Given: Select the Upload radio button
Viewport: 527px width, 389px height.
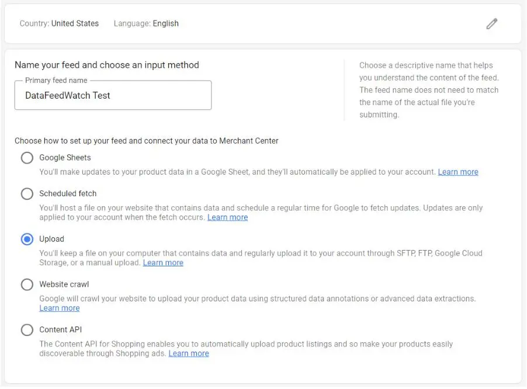Looking at the screenshot, I should pos(27,239).
